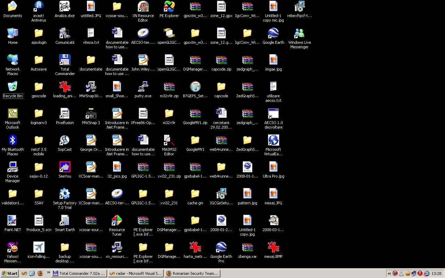This screenshot has width=445, height=278.
Task: Expand the Quick Launch overflow chevron
Action: tap(48, 273)
